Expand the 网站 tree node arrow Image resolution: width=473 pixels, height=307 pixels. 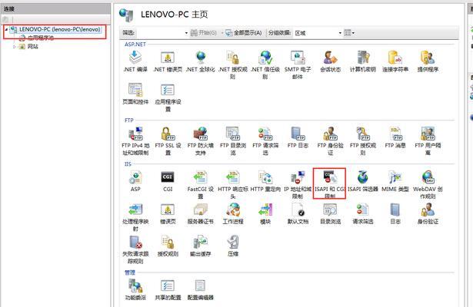pos(14,47)
